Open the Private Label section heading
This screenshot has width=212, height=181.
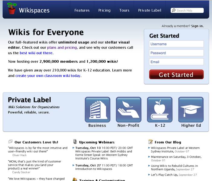[30, 100]
